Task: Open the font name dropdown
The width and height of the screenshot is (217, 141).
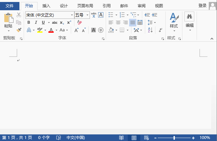Action: click(x=72, y=15)
